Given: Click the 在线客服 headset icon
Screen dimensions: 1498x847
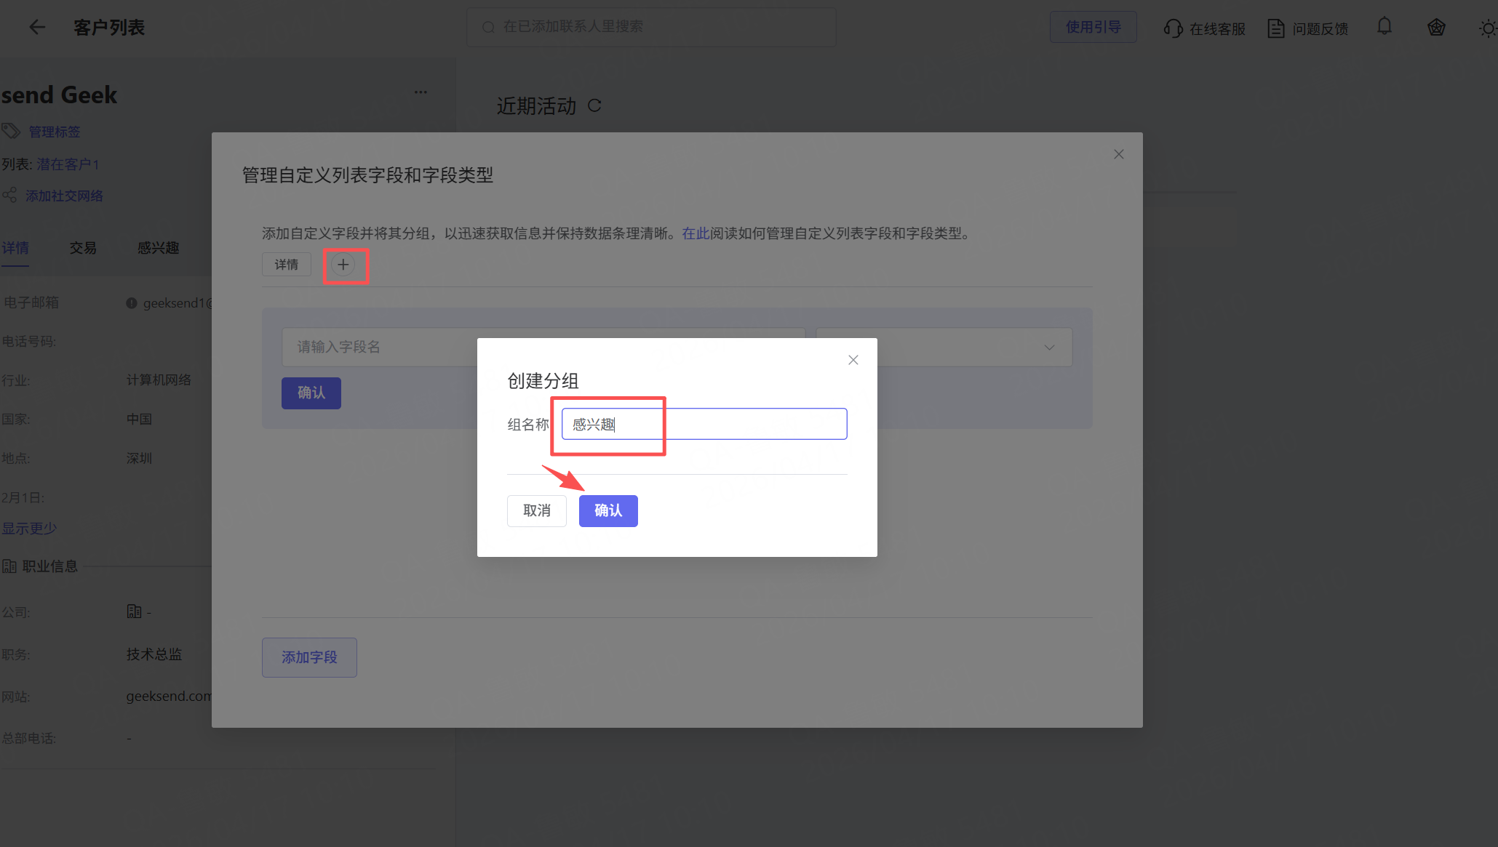Looking at the screenshot, I should coord(1173,28).
